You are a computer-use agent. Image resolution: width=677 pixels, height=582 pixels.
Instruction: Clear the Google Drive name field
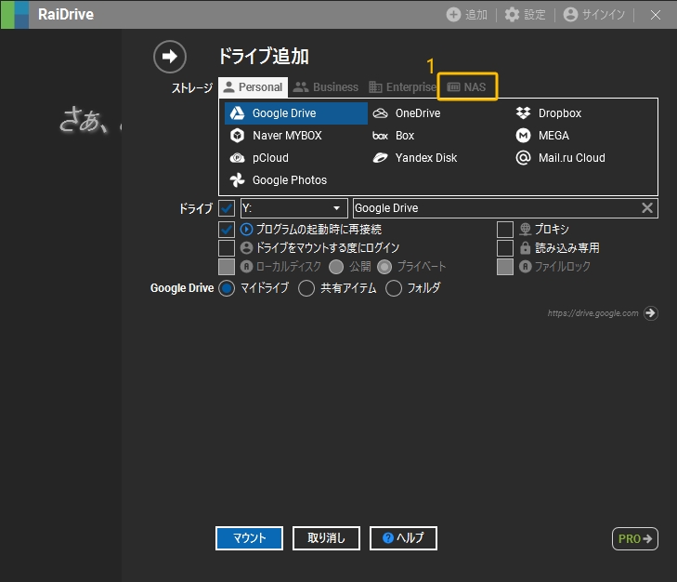click(x=647, y=208)
